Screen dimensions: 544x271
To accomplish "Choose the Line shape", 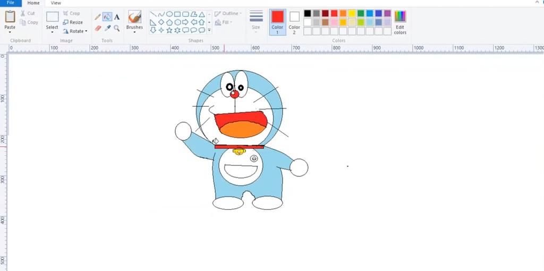I will click(153, 14).
